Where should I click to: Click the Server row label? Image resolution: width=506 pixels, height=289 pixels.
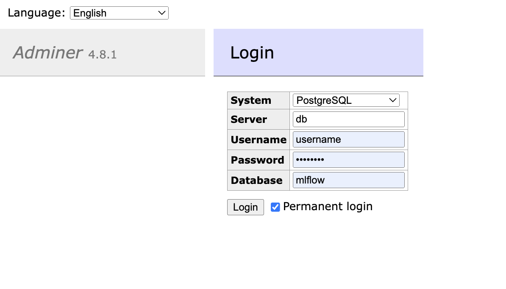click(249, 119)
